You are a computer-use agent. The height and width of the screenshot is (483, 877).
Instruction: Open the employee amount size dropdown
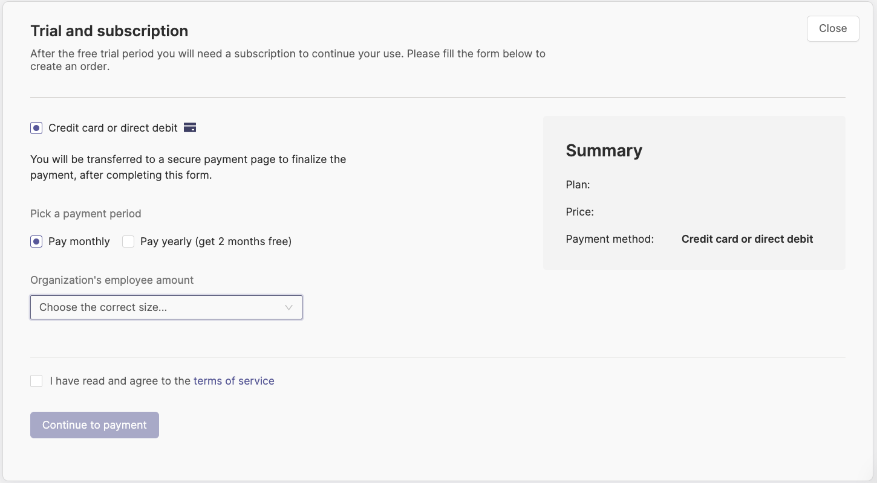[166, 307]
